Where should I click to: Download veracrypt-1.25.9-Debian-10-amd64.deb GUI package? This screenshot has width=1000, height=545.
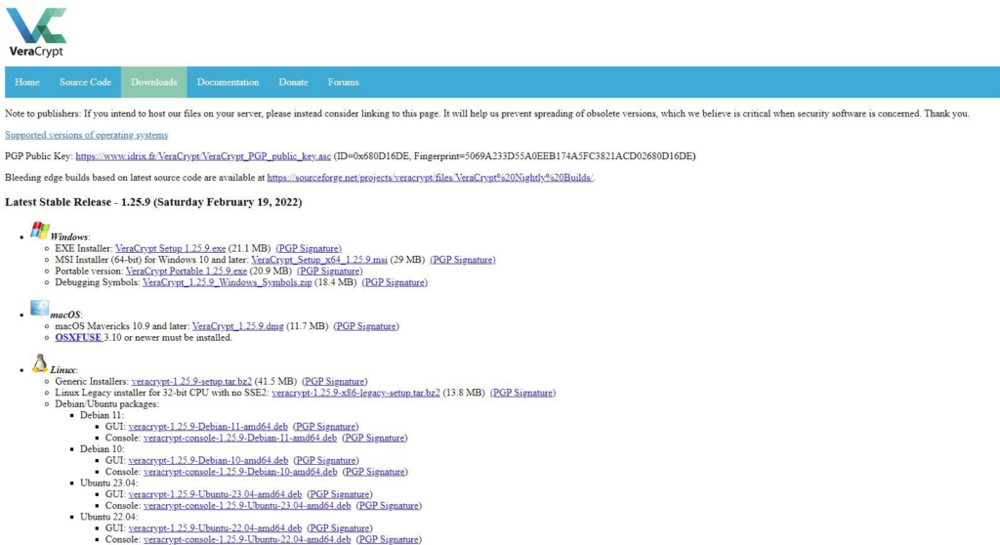[x=208, y=460]
